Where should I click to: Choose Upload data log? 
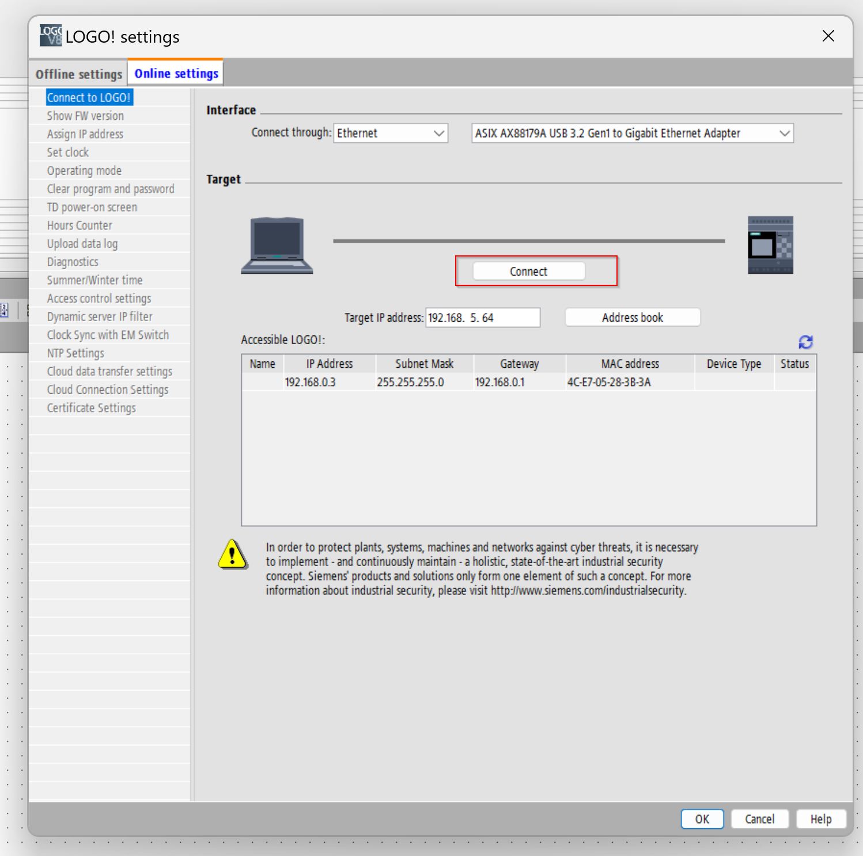point(82,244)
